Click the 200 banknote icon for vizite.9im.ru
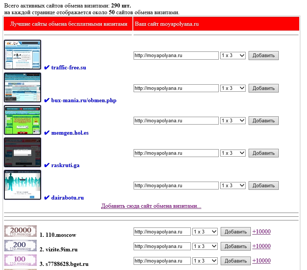Image resolution: width=307 pixels, height=270 pixels. tap(20, 246)
